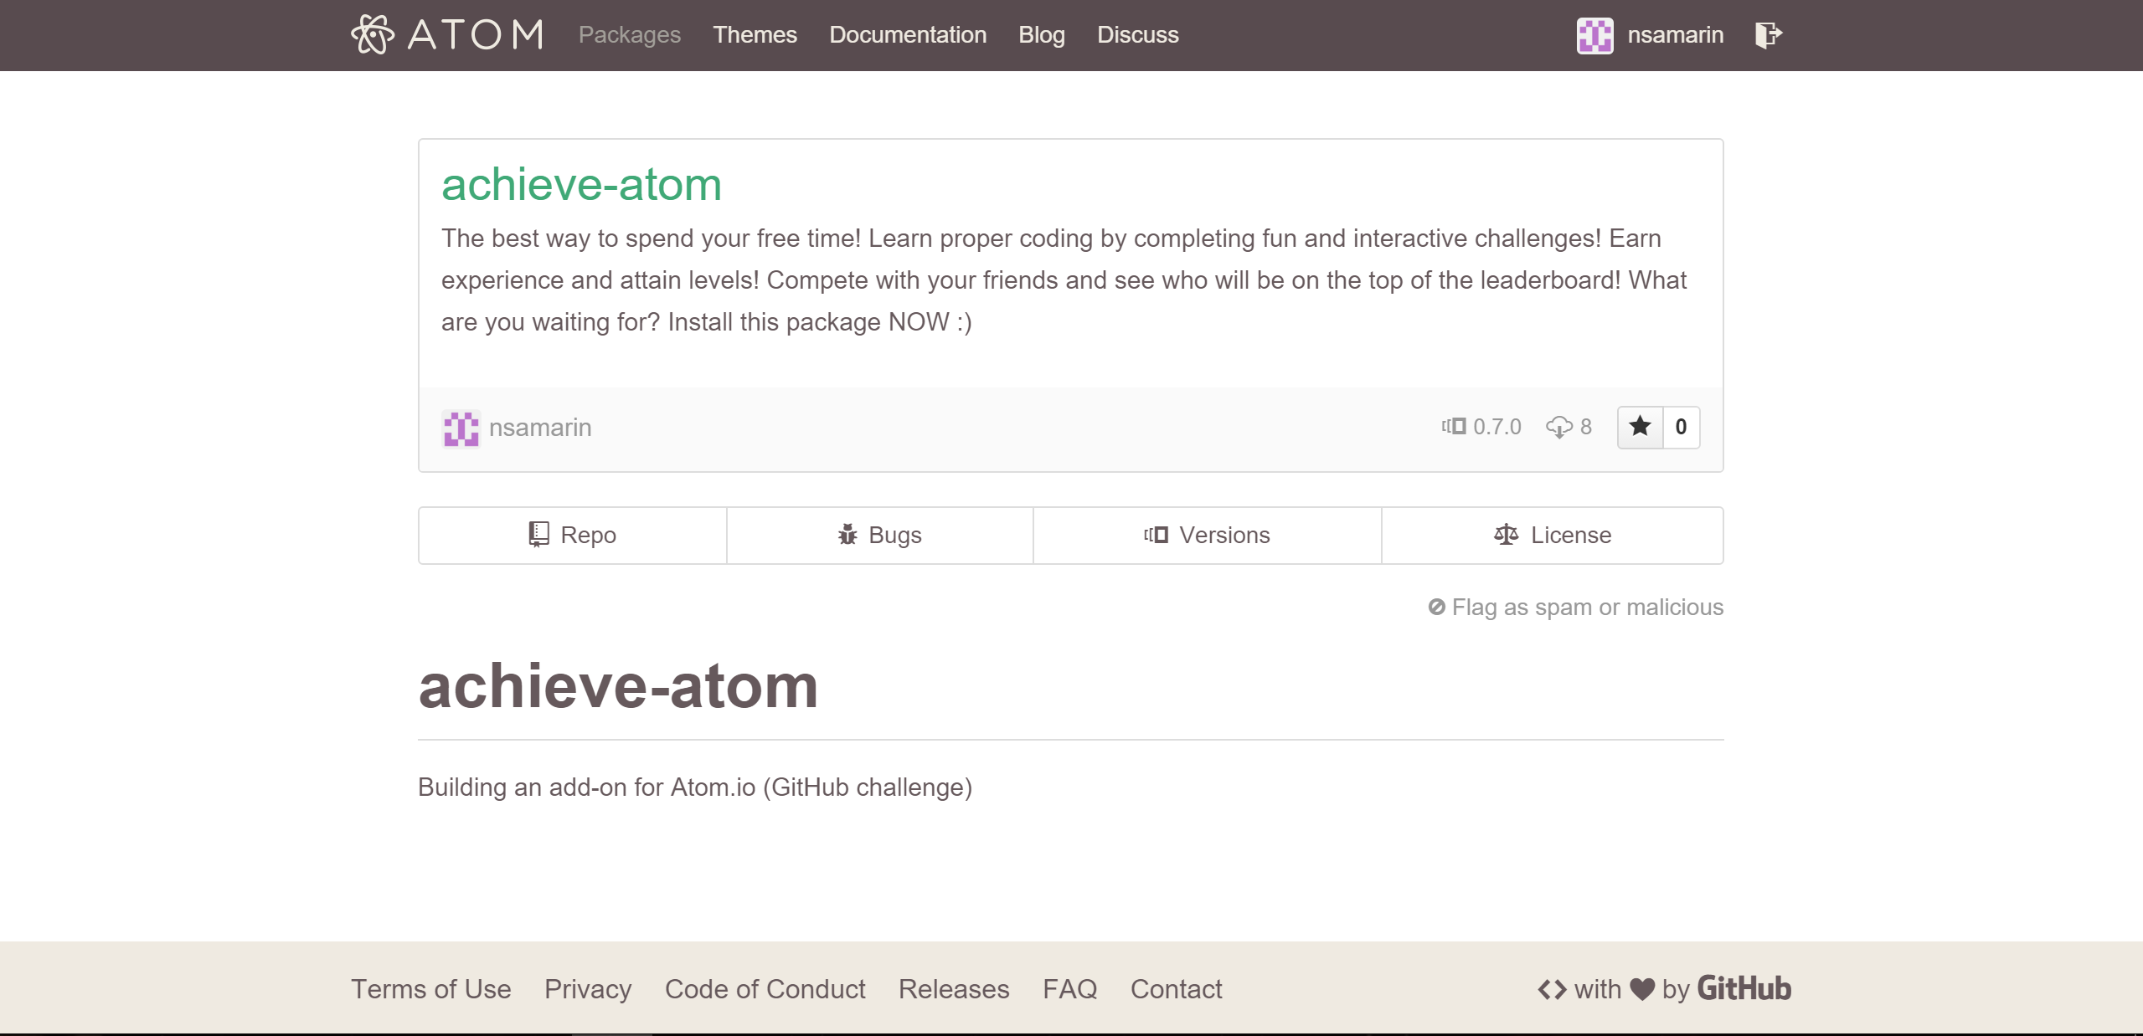Open the Code of Conduct link
This screenshot has height=1036, width=2143.
point(765,989)
